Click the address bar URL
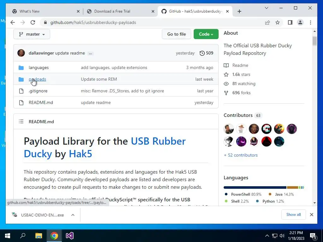Image resolution: width=323 pixels, height=242 pixels. [x=93, y=22]
